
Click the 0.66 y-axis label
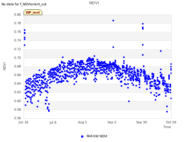click(x=17, y=75)
